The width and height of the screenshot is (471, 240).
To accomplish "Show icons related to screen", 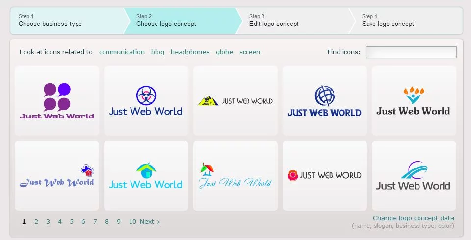I will point(250,52).
